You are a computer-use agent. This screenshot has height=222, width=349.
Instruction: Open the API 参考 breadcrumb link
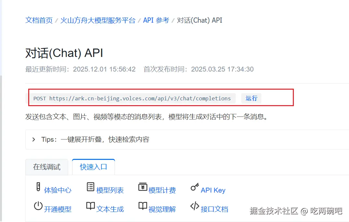coord(156,20)
